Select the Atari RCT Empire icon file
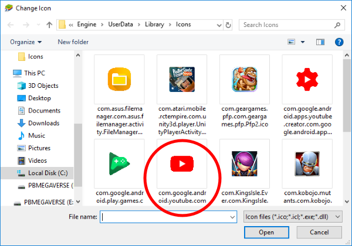This screenshot has width=352, height=246. pyautogui.click(x=182, y=79)
